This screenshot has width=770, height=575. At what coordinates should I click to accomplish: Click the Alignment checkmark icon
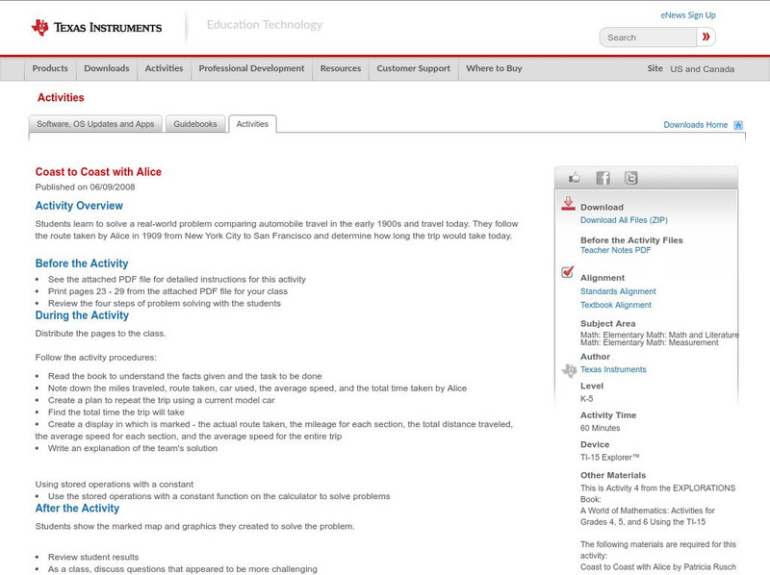[567, 272]
